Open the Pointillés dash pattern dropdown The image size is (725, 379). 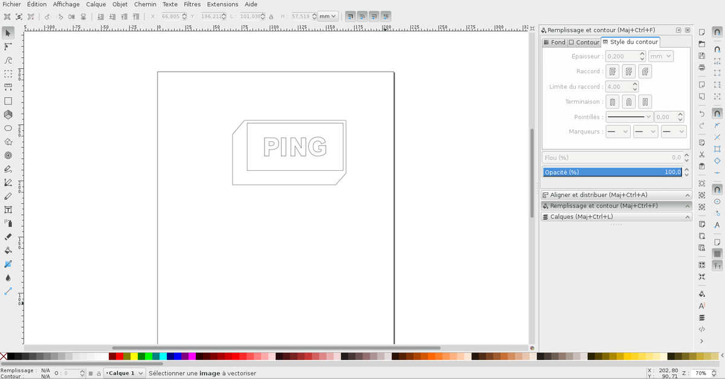click(630, 117)
